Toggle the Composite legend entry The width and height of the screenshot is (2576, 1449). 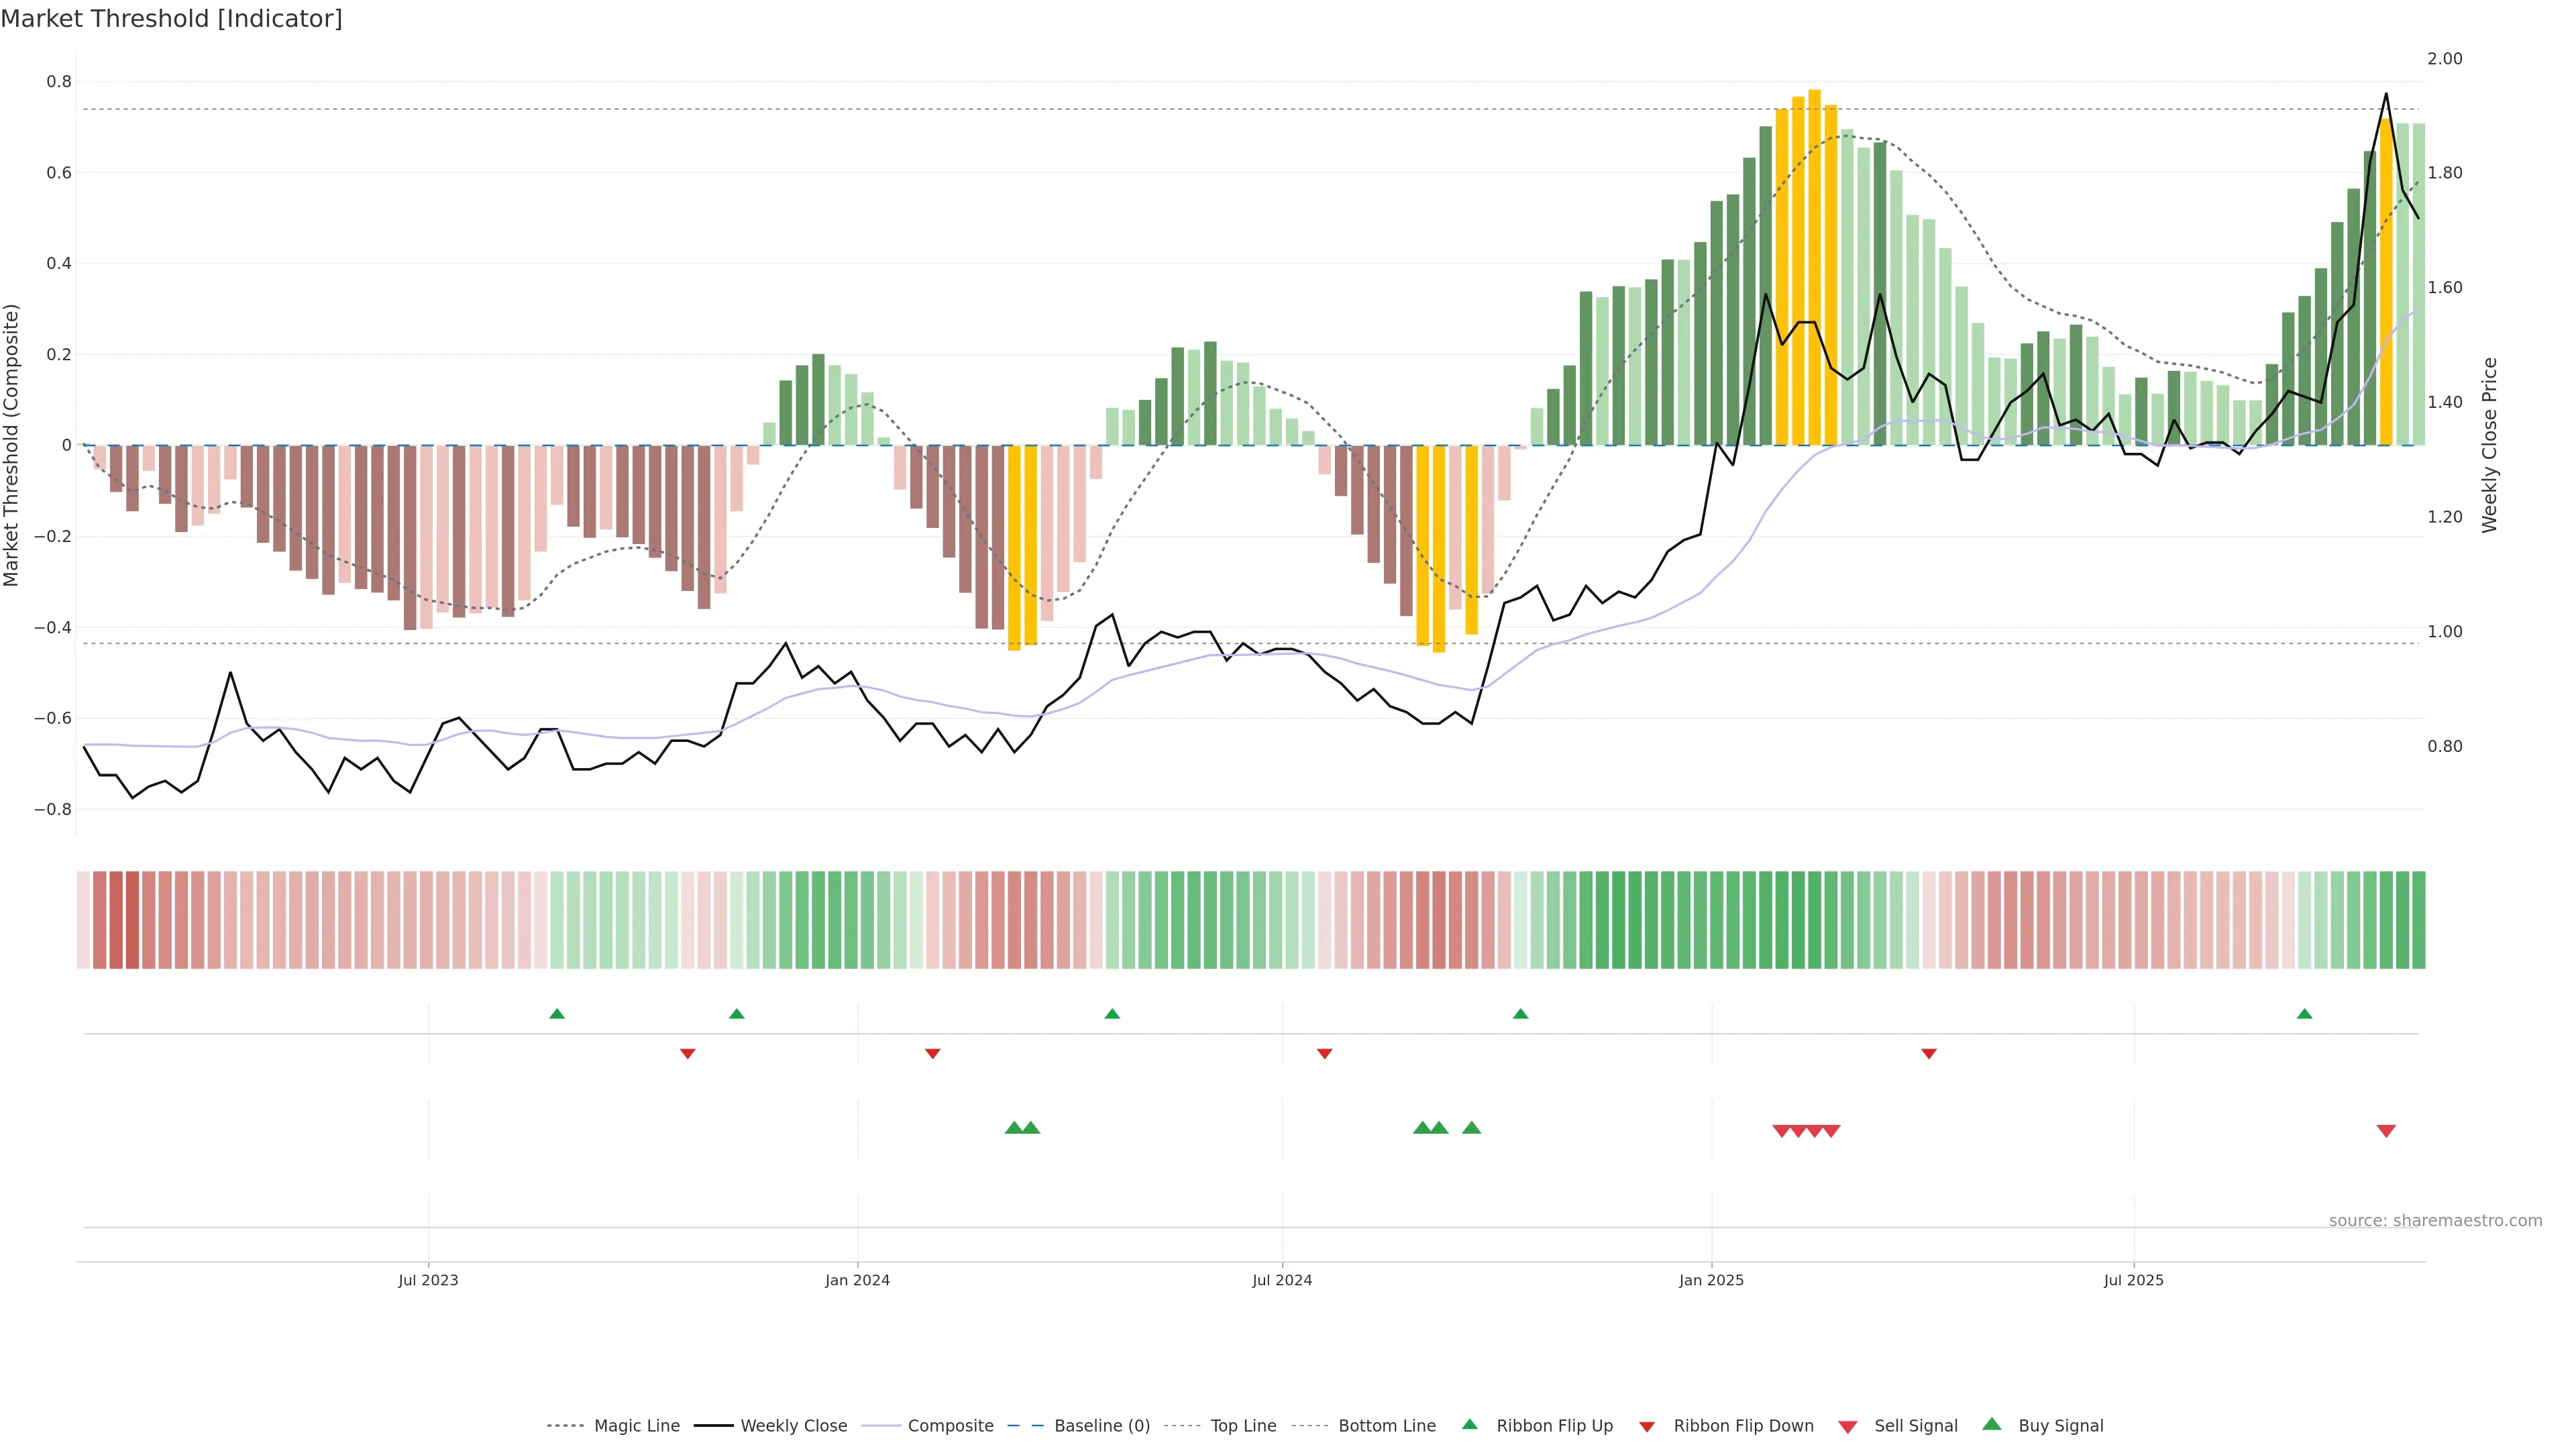tap(950, 1426)
